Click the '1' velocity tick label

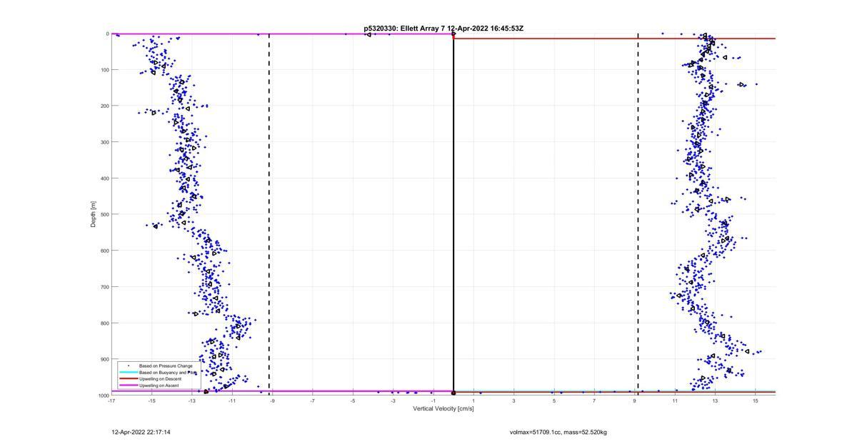(473, 401)
